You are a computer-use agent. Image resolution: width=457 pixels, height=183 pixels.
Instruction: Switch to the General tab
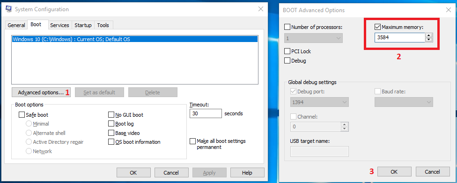point(16,25)
